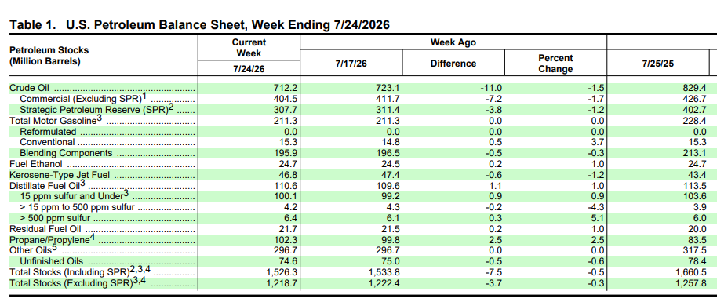Select the 7/17/26 column header
The image size is (717, 302).
(x=351, y=63)
